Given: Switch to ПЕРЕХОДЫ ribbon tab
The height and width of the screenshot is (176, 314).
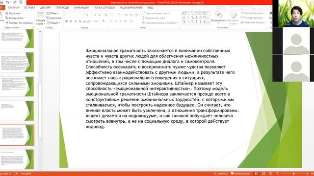Looking at the screenshot, I should [x=62, y=8].
